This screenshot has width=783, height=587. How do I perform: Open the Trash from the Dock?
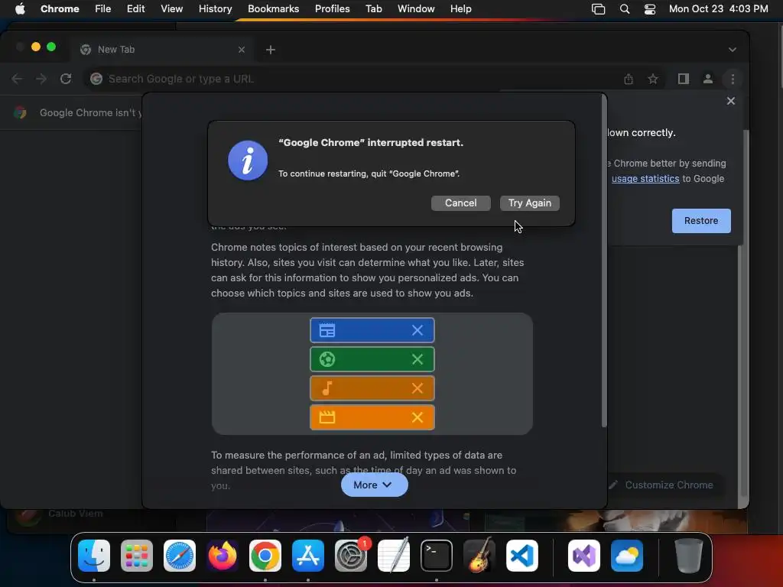tap(689, 556)
